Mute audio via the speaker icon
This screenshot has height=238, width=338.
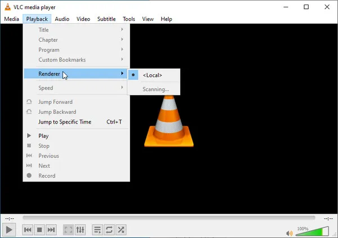pos(290,232)
